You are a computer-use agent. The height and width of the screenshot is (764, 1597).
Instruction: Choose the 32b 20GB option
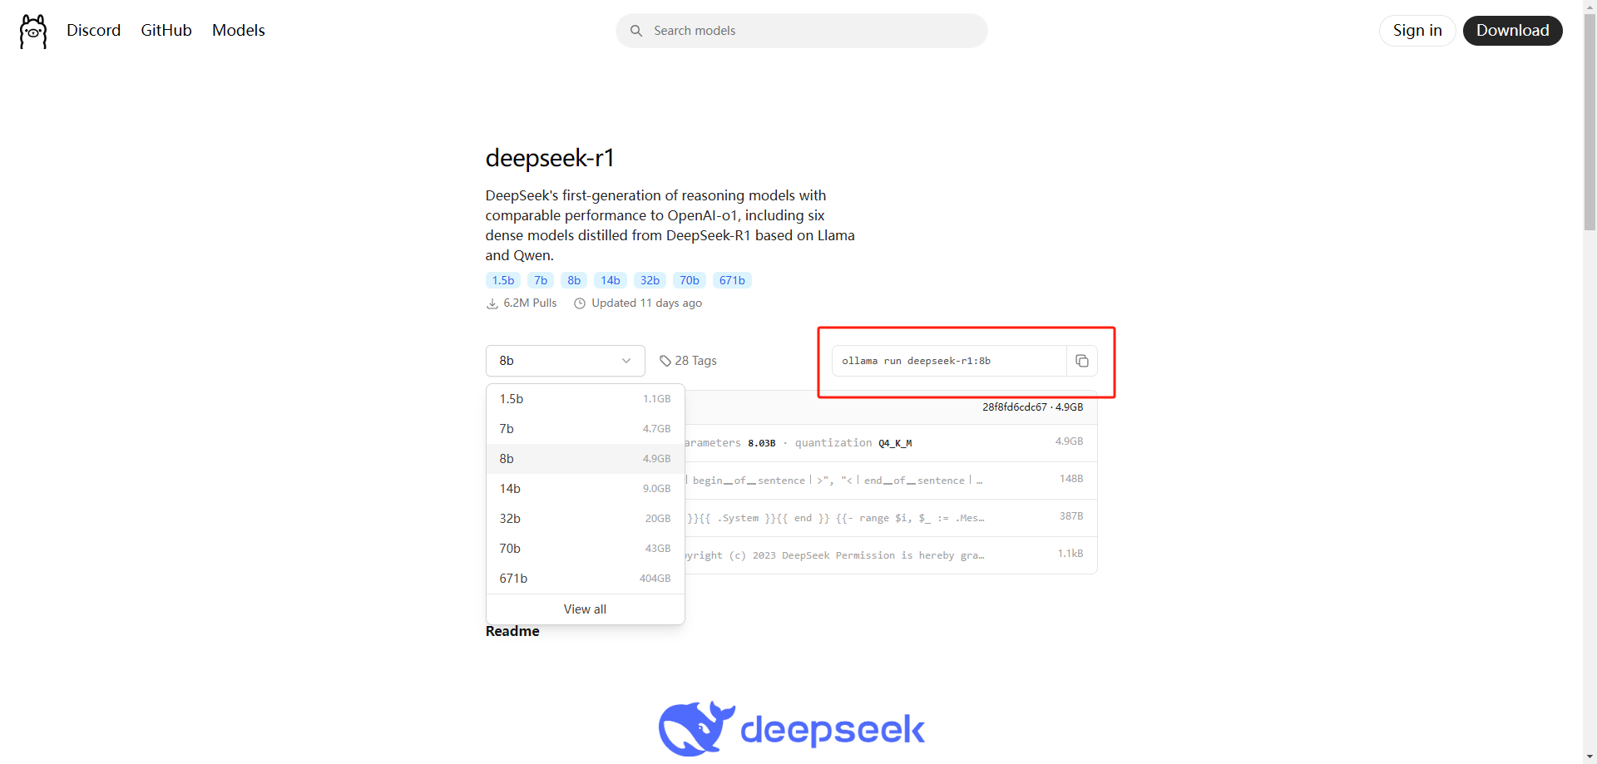click(x=585, y=519)
